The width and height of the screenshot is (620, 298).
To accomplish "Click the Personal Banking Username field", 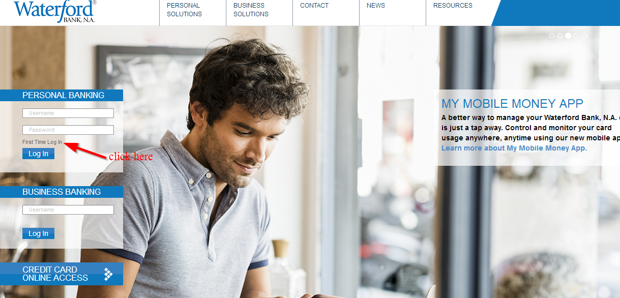I will pyautogui.click(x=68, y=113).
